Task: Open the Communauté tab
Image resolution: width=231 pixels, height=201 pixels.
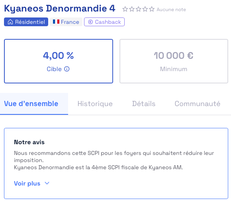Action: coord(198,104)
